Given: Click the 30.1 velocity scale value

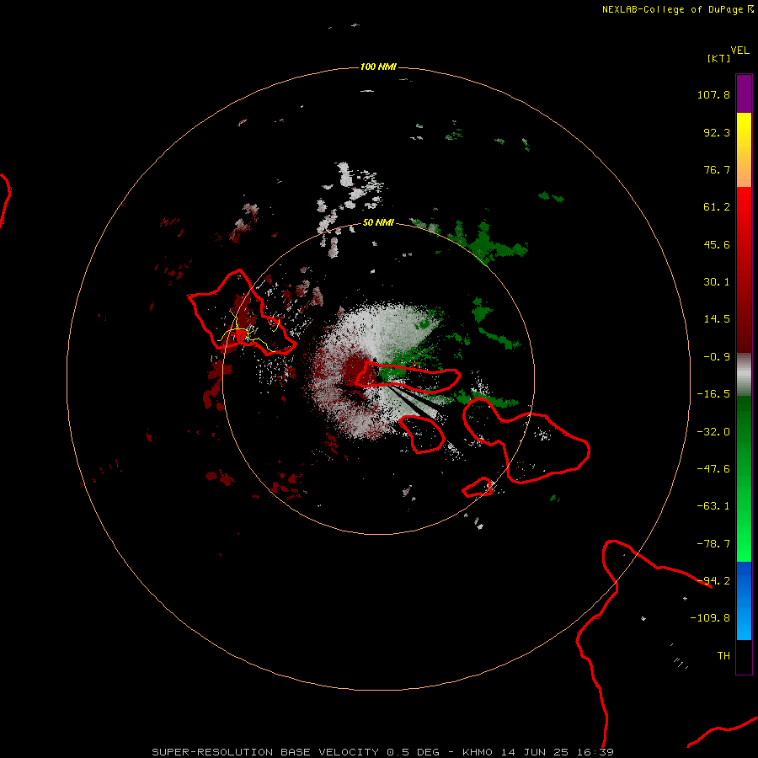Looking at the screenshot, I should (717, 282).
